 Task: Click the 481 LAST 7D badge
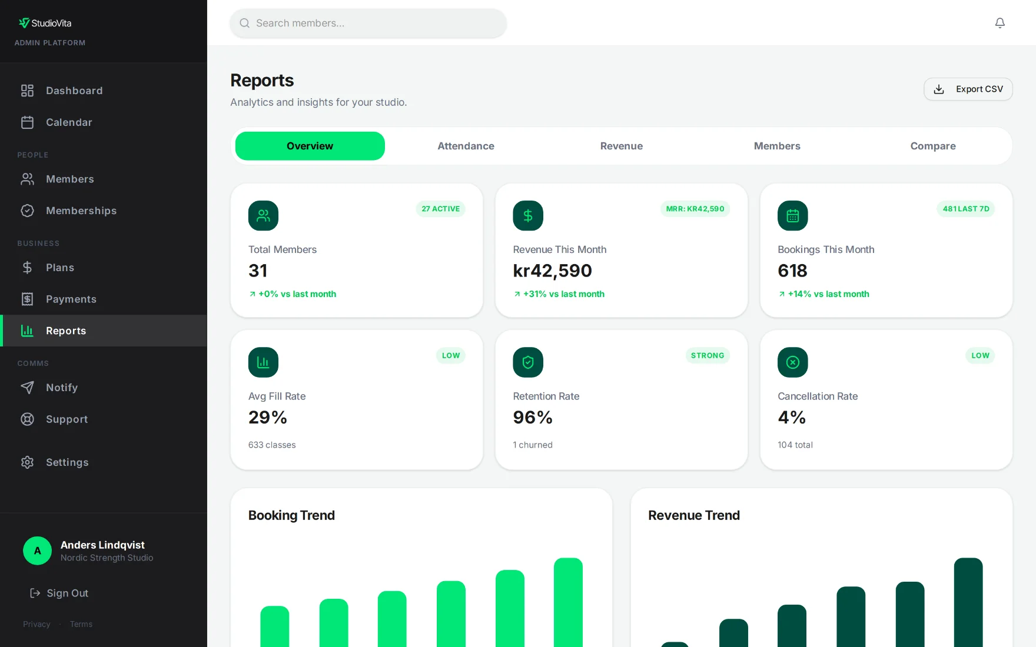[966, 209]
